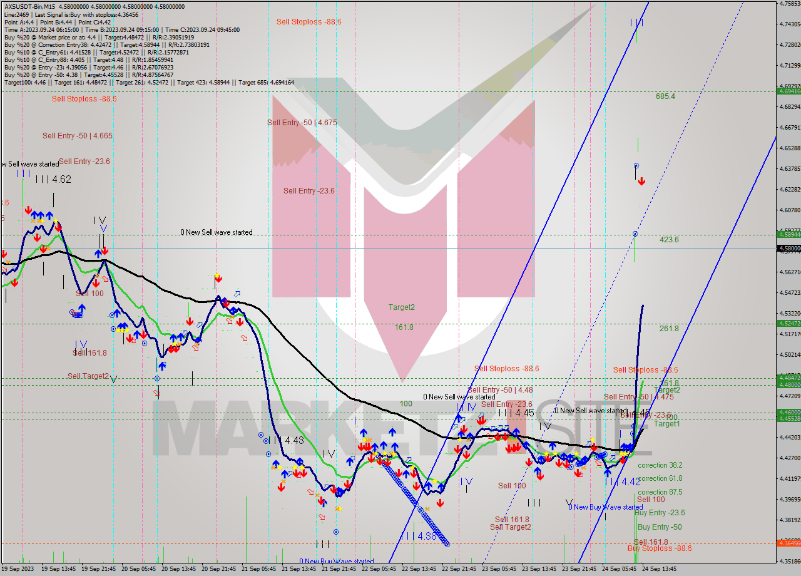Select the 'Buy Stoploss -88.6' label

(x=660, y=548)
